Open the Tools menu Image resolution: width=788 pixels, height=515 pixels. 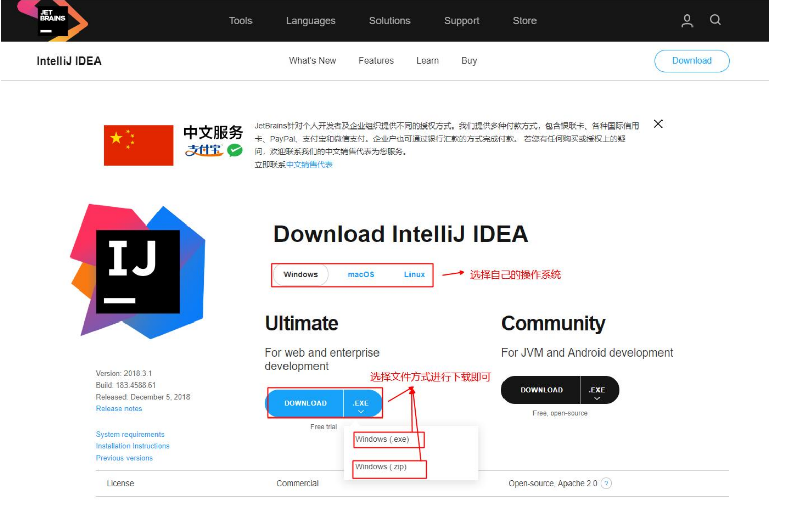point(240,21)
